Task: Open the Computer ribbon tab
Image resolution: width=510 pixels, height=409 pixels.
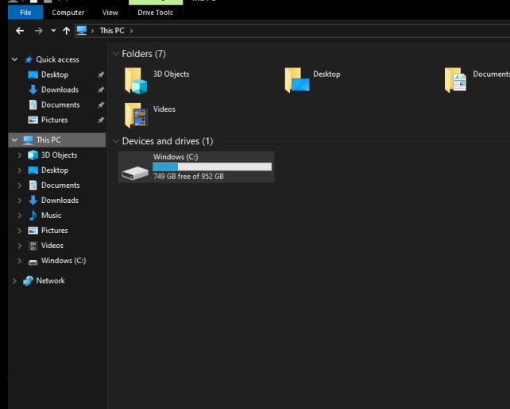Action: tap(68, 13)
